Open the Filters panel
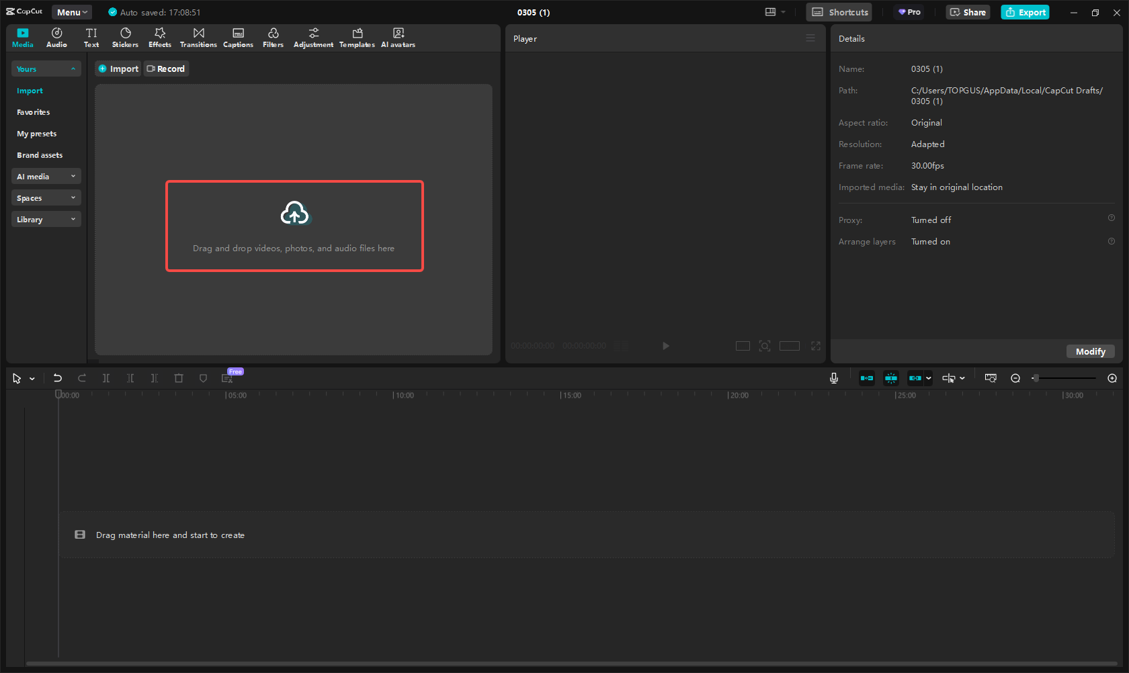Viewport: 1129px width, 673px height. (273, 37)
